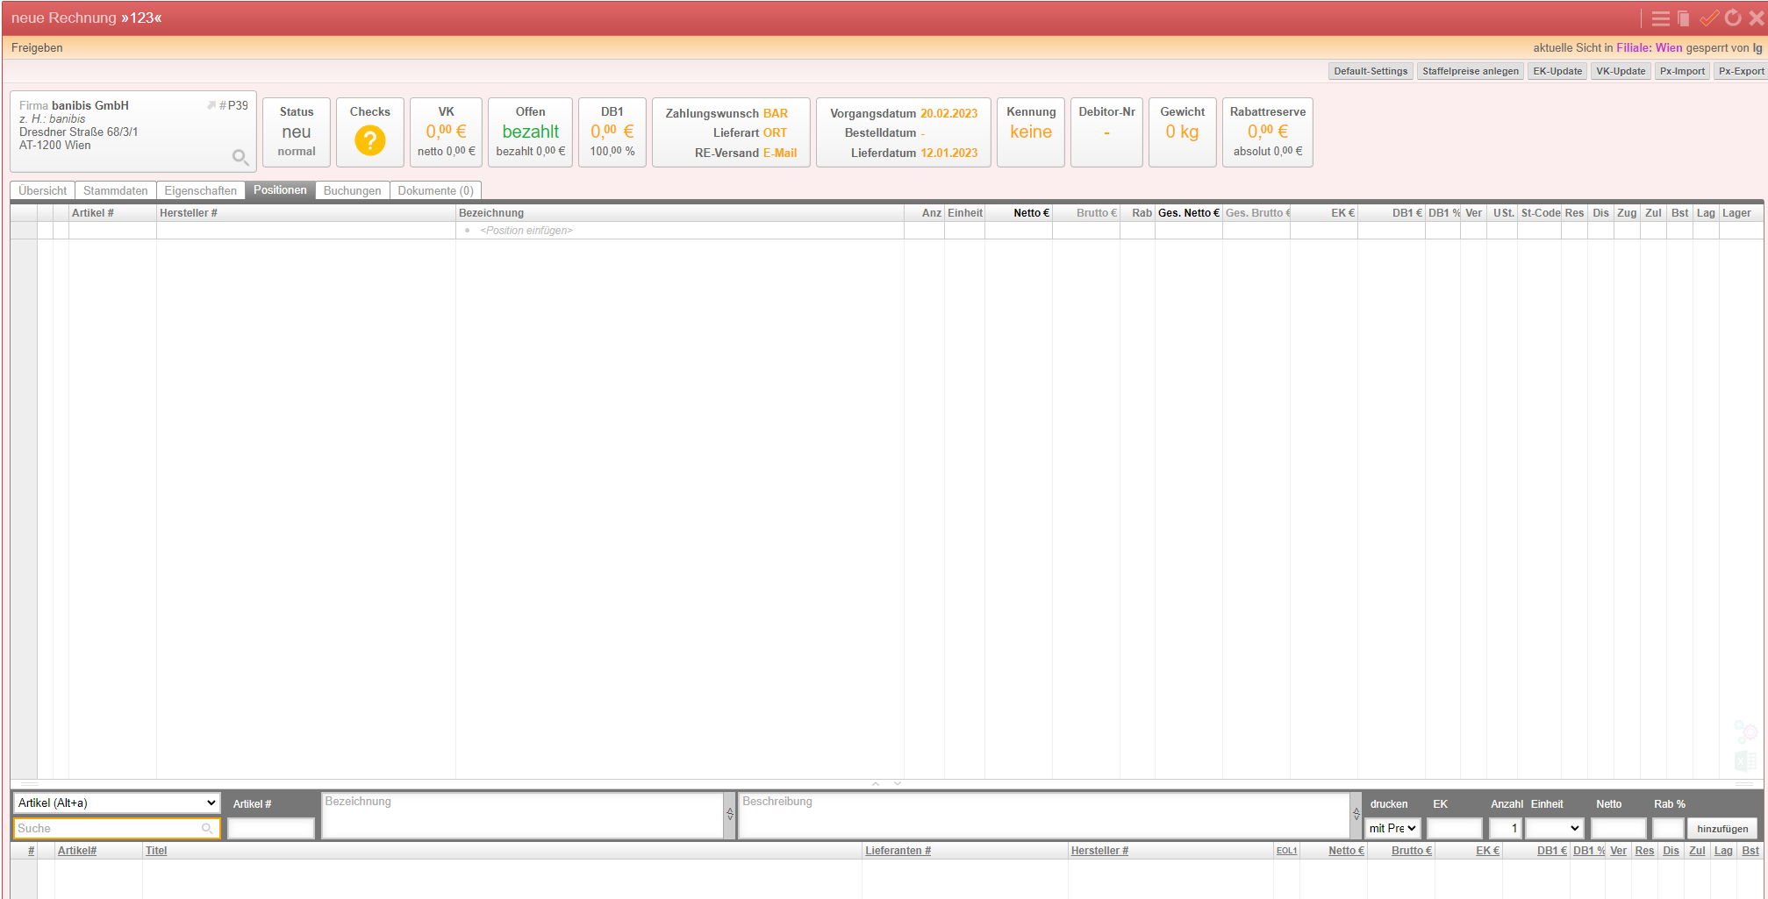The width and height of the screenshot is (1768, 899).
Task: Click the search magnifier in Suche field
Action: 207,829
